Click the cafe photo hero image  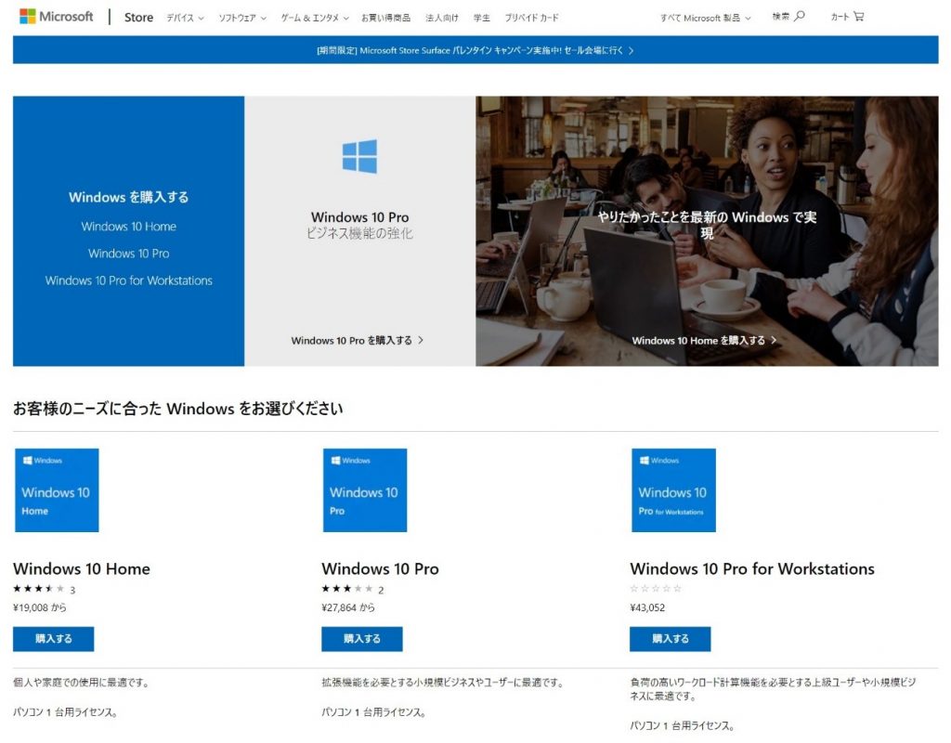[x=707, y=231]
